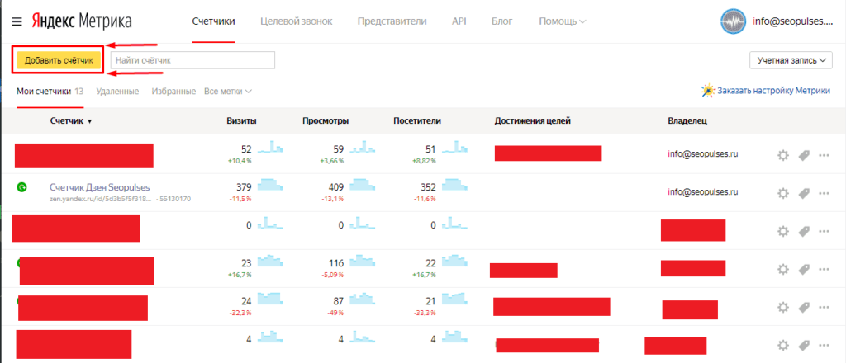
Task: Expand the Помощь dropdown menu
Action: [562, 21]
